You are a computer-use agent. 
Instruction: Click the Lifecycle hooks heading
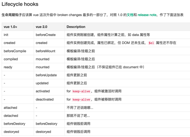tap(20, 4)
